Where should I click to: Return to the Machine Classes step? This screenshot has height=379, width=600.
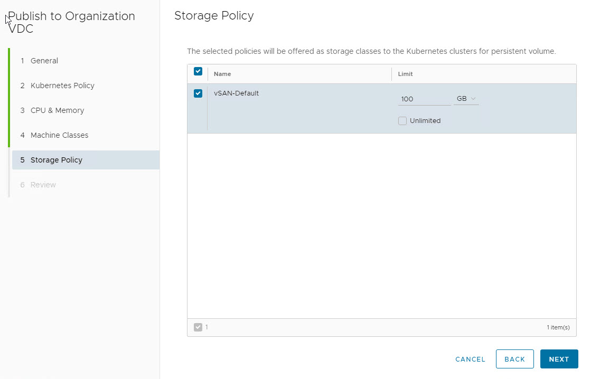point(59,135)
